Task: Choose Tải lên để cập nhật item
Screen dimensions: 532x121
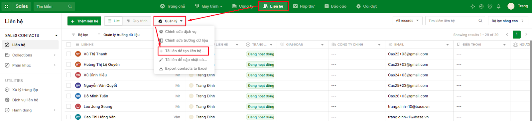Action: (x=185, y=60)
